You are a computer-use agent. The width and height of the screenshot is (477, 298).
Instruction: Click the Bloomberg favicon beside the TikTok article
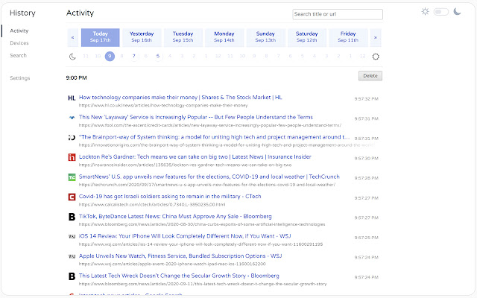[x=72, y=218]
